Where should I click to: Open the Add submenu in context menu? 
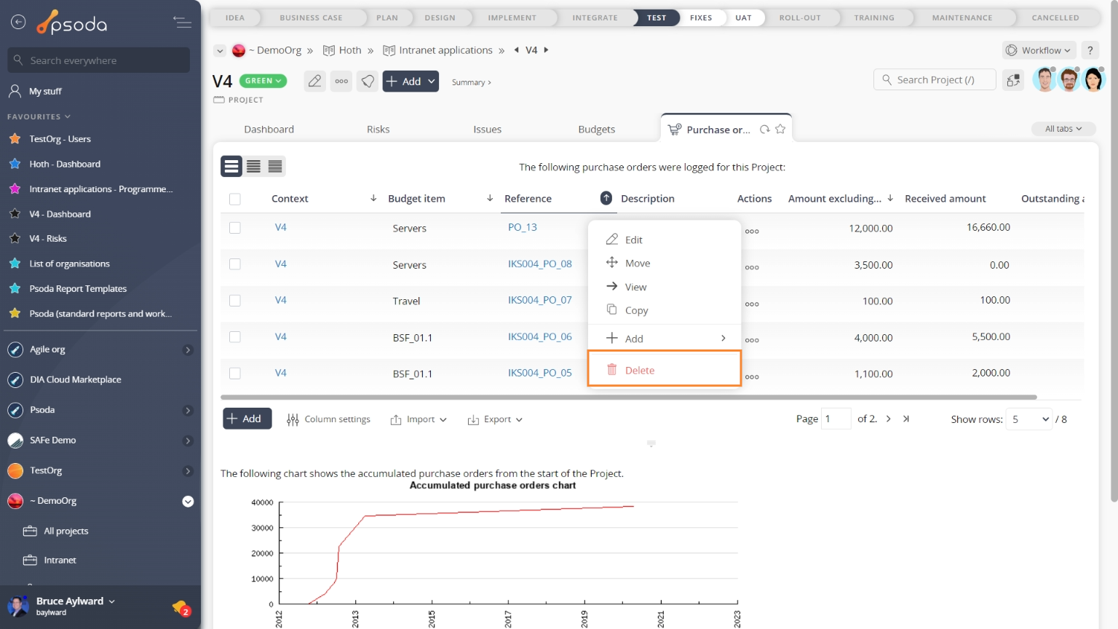[x=665, y=339]
